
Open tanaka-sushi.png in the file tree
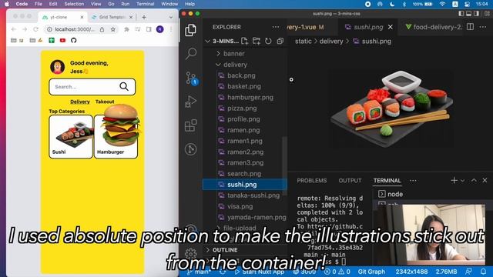click(253, 195)
